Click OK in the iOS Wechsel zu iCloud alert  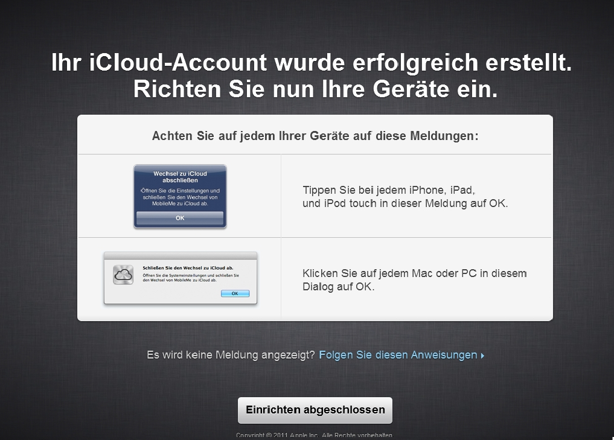[180, 218]
